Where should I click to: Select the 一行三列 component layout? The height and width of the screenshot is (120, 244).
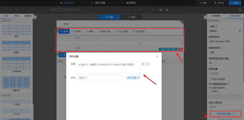pyautogui.click(x=16, y=111)
